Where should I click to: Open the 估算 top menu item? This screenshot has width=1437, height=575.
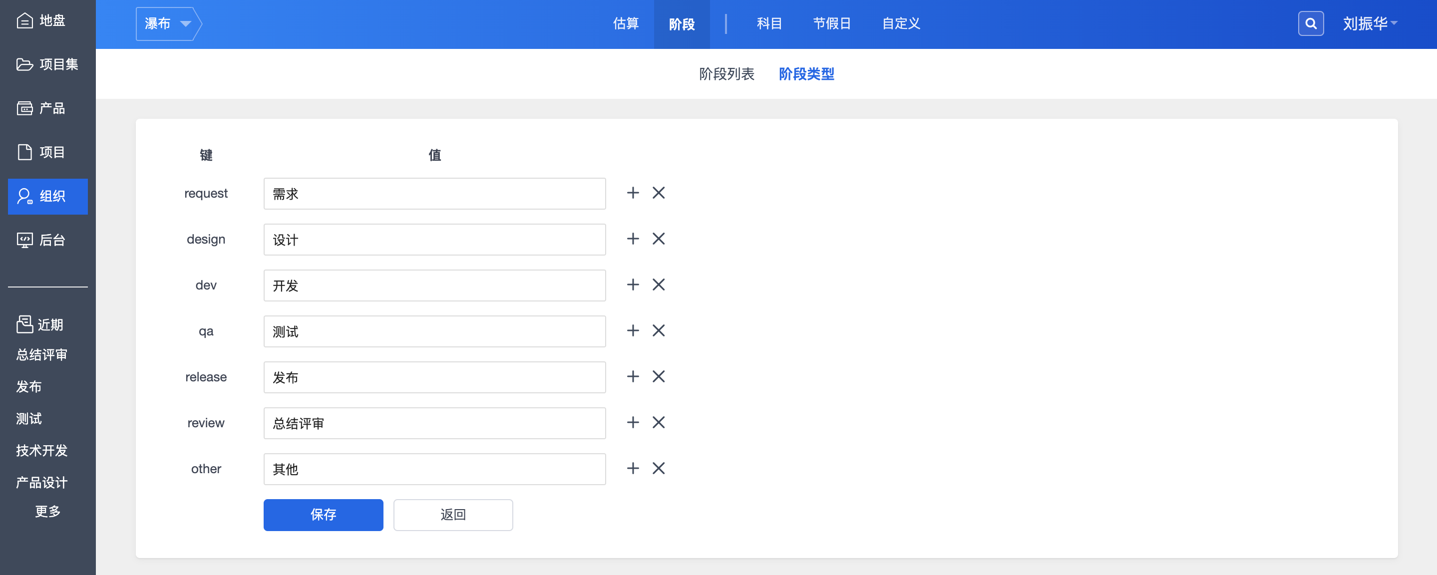coord(625,23)
